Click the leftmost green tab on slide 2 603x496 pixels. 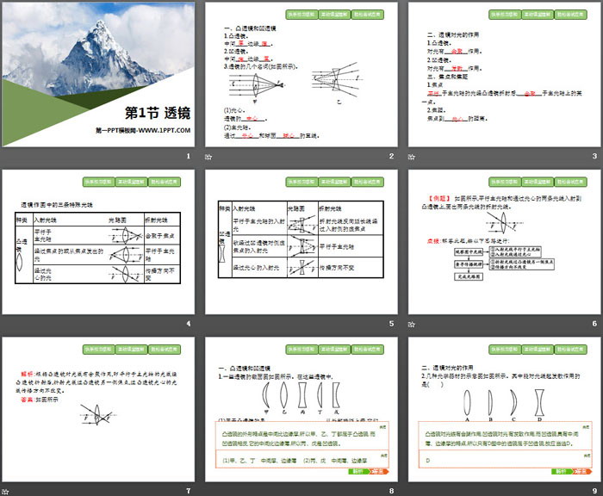click(x=301, y=15)
